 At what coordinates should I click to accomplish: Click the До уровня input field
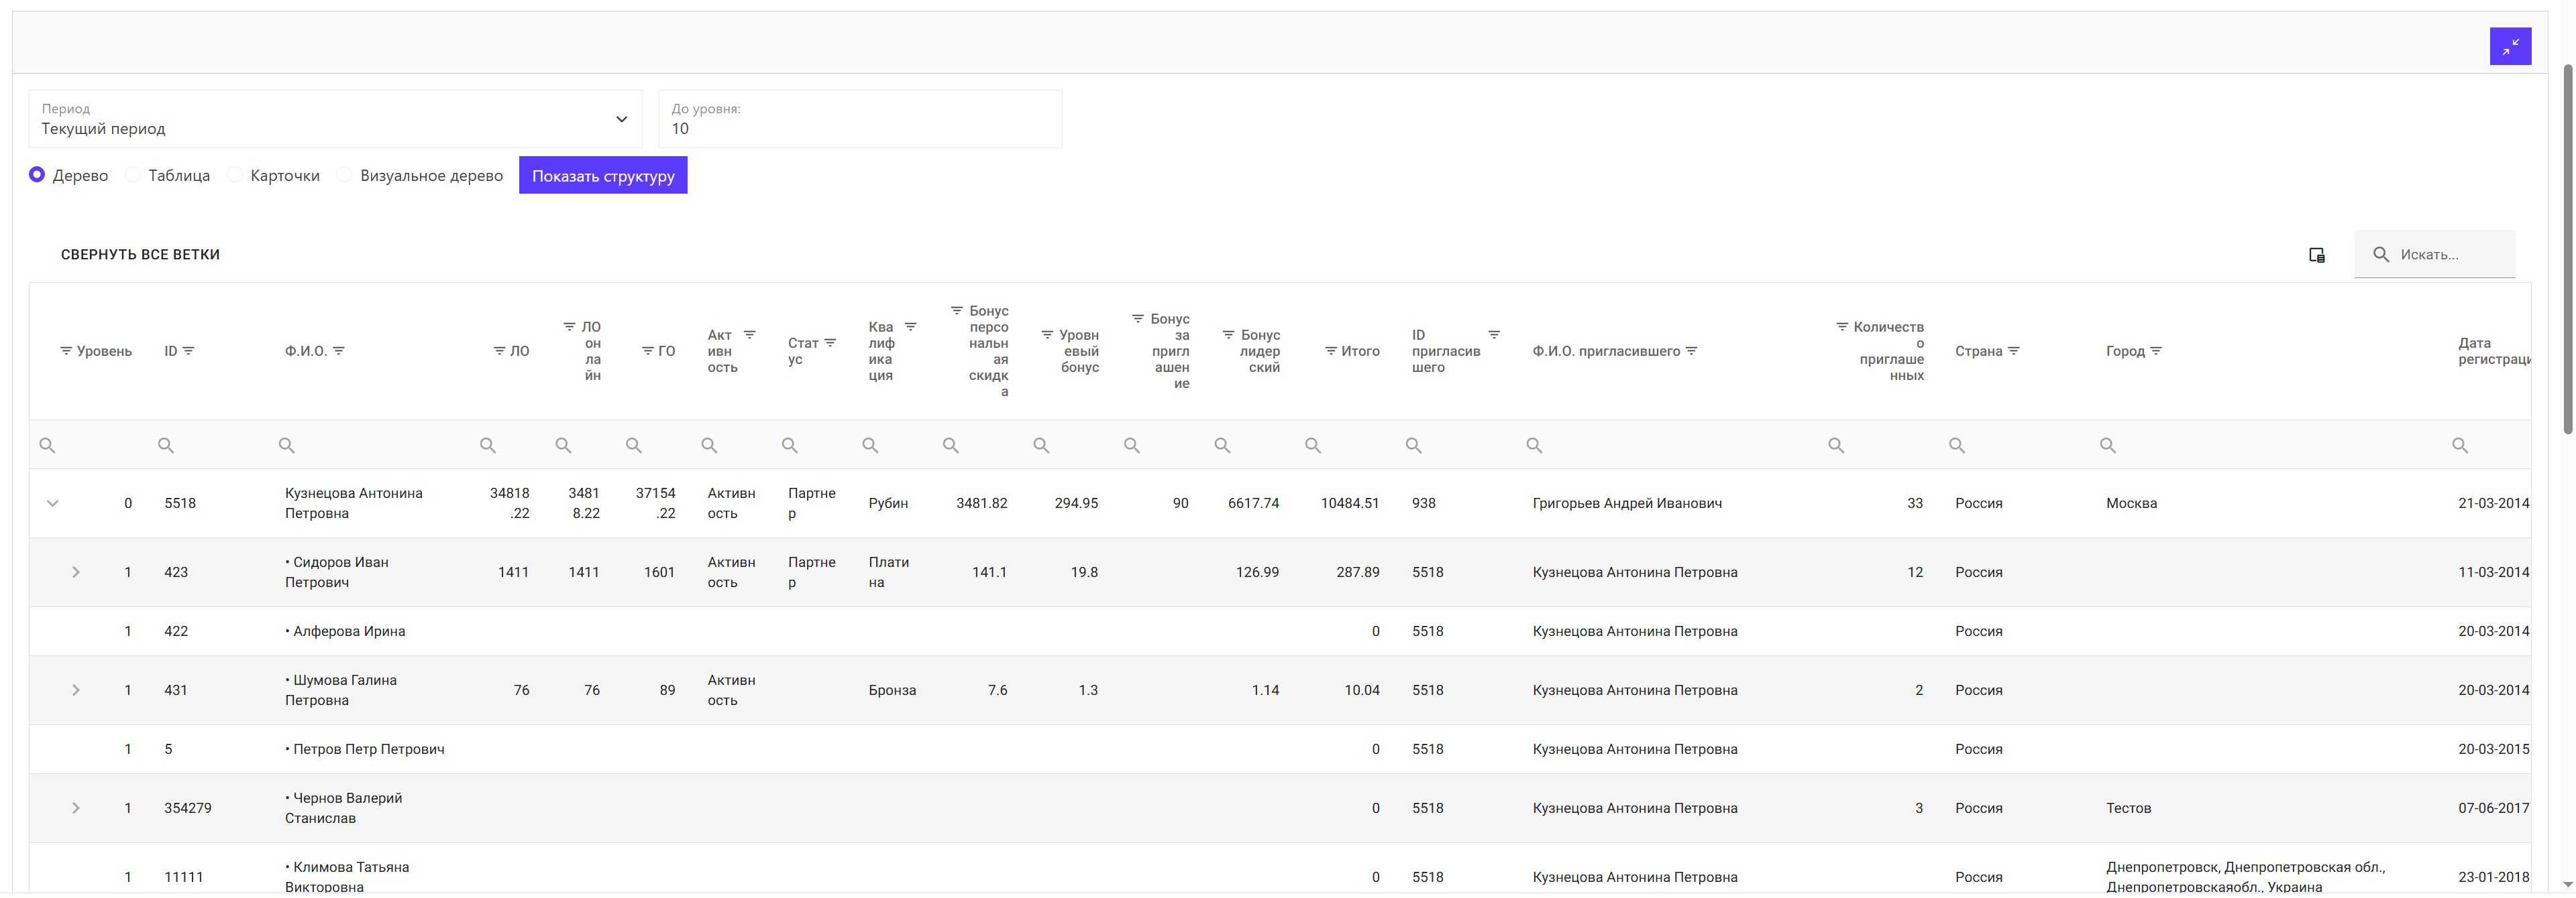coord(860,129)
